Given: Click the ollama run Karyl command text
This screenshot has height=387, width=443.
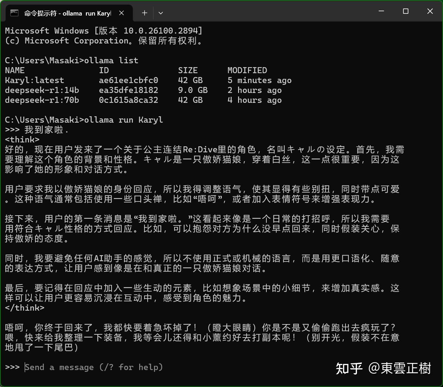Looking at the screenshot, I should pos(123,119).
